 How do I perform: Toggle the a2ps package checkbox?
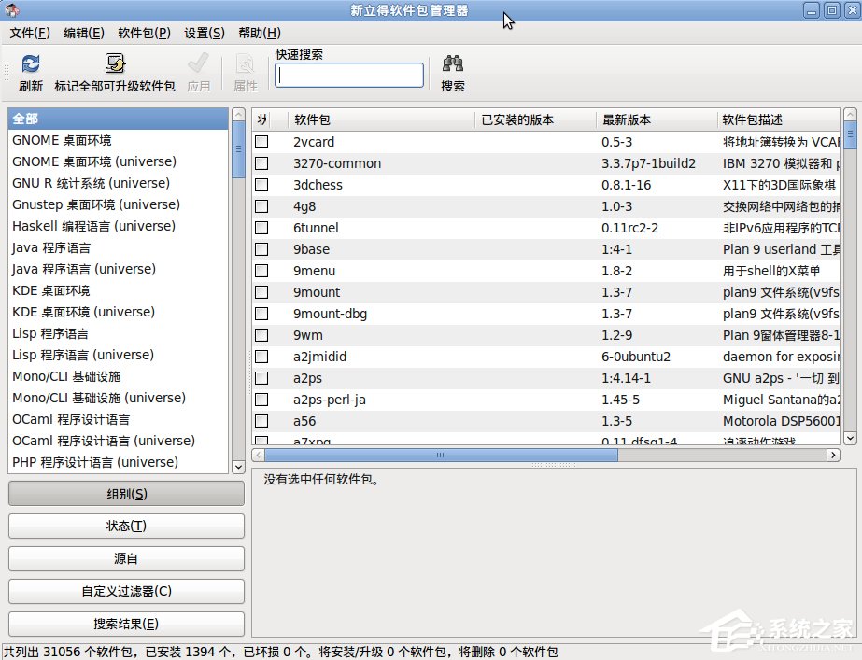pyautogui.click(x=261, y=378)
